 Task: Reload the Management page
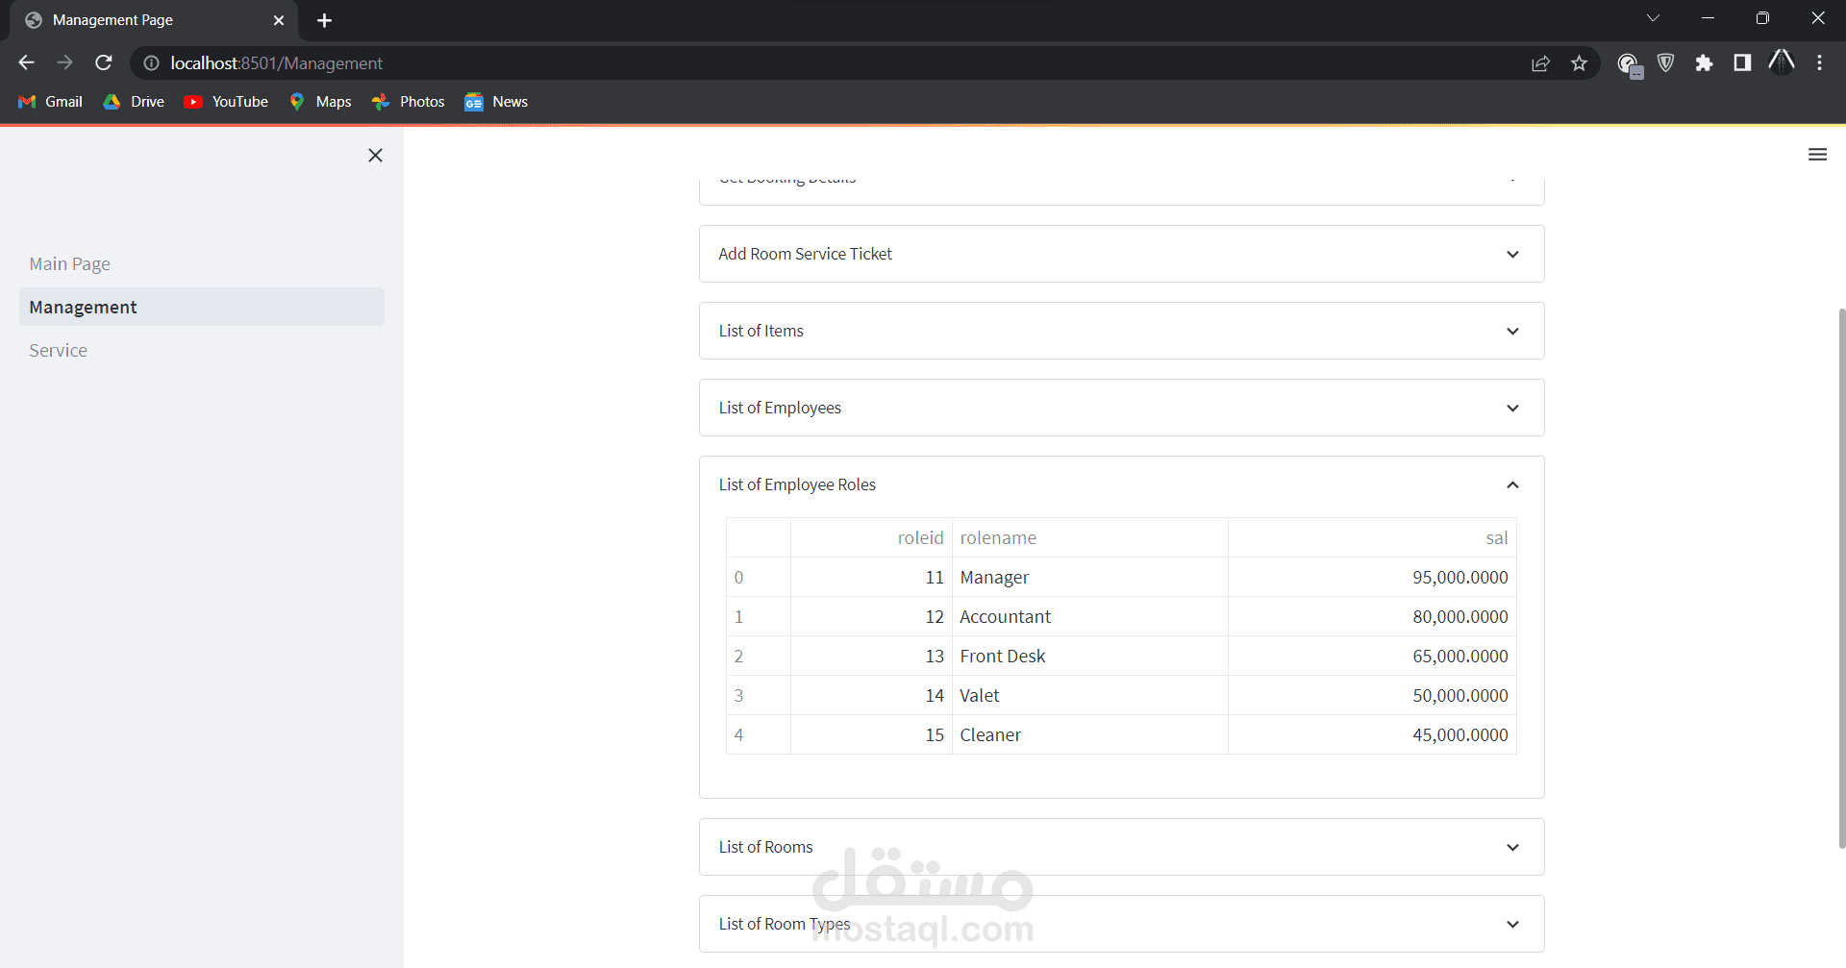point(104,62)
